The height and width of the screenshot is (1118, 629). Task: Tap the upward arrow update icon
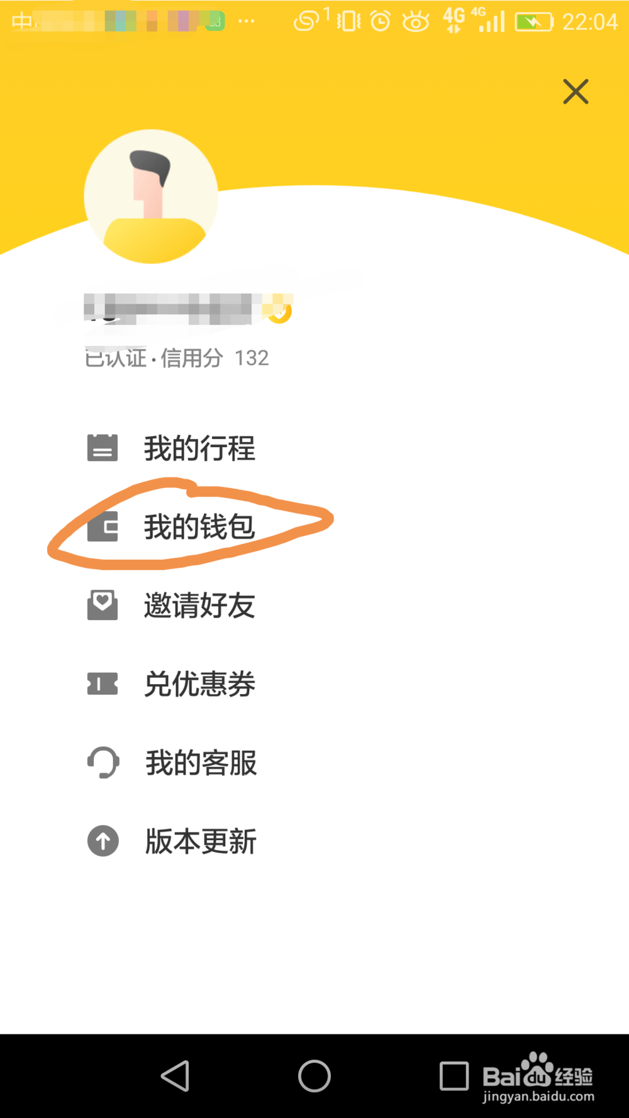pos(103,841)
